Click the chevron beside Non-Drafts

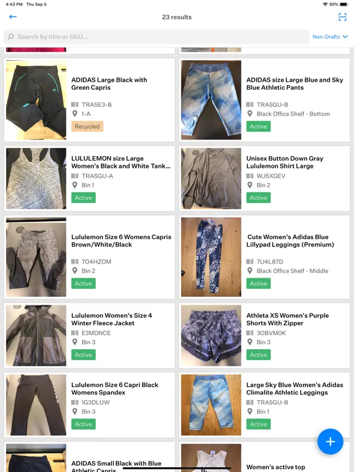(x=345, y=37)
